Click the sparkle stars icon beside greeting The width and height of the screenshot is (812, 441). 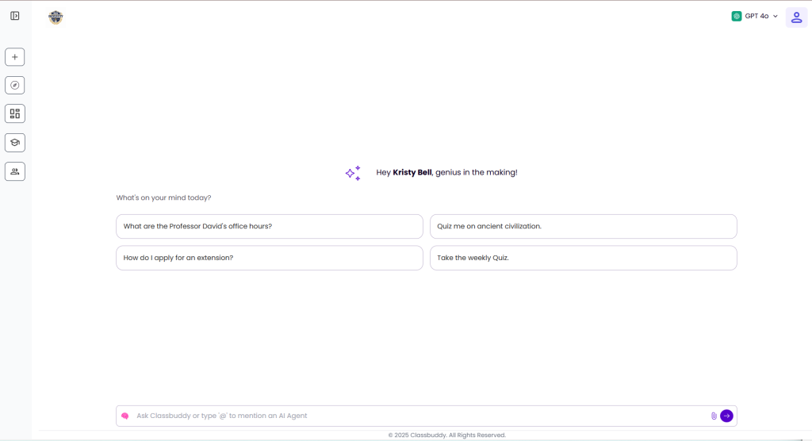point(353,173)
